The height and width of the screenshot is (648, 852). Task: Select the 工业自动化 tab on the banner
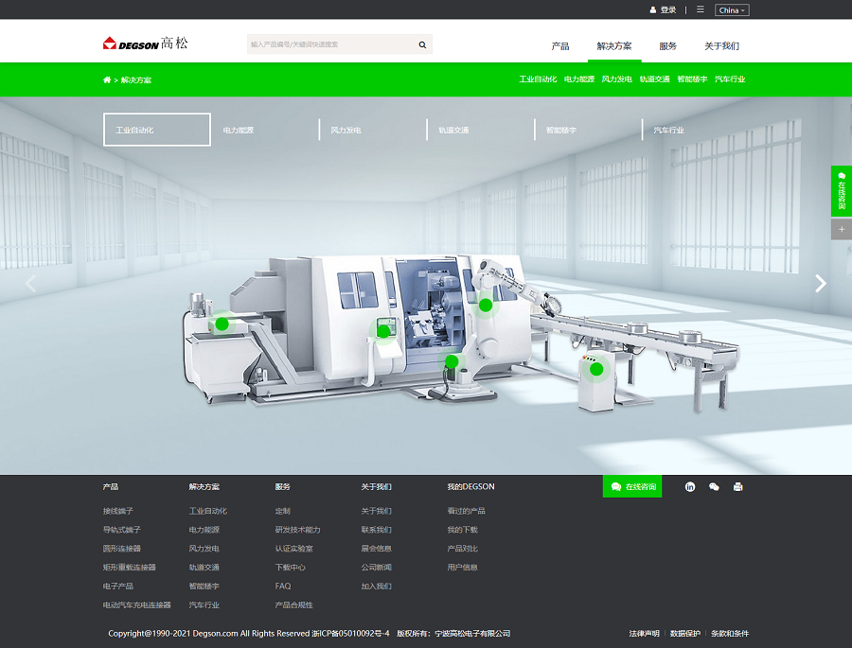point(156,130)
